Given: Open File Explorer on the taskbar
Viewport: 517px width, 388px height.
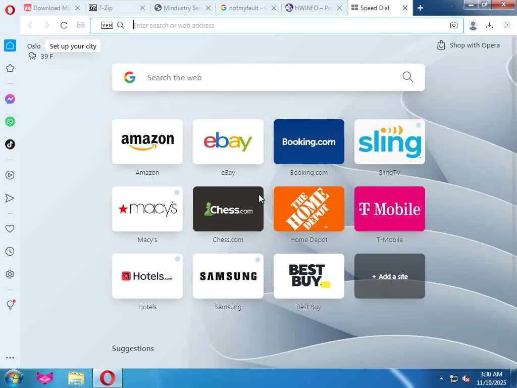Looking at the screenshot, I should 76,378.
